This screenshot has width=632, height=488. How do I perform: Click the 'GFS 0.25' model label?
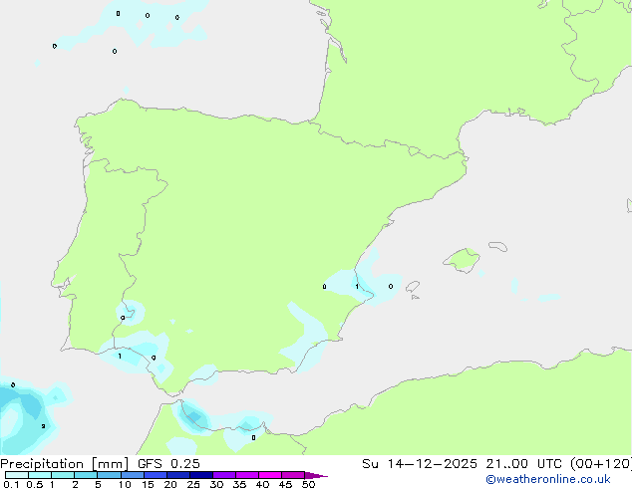click(168, 464)
